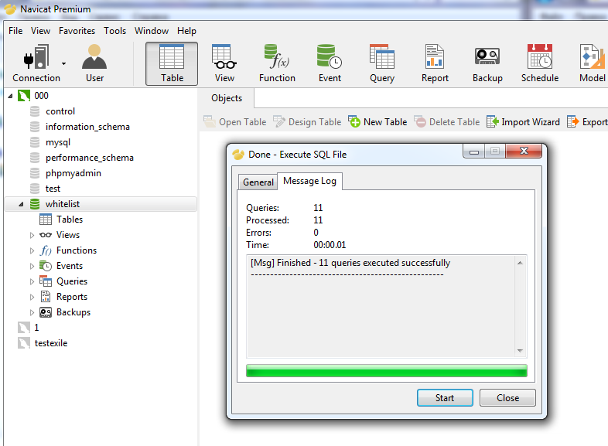Open the Window menu
This screenshot has height=446, width=608.
tap(151, 31)
